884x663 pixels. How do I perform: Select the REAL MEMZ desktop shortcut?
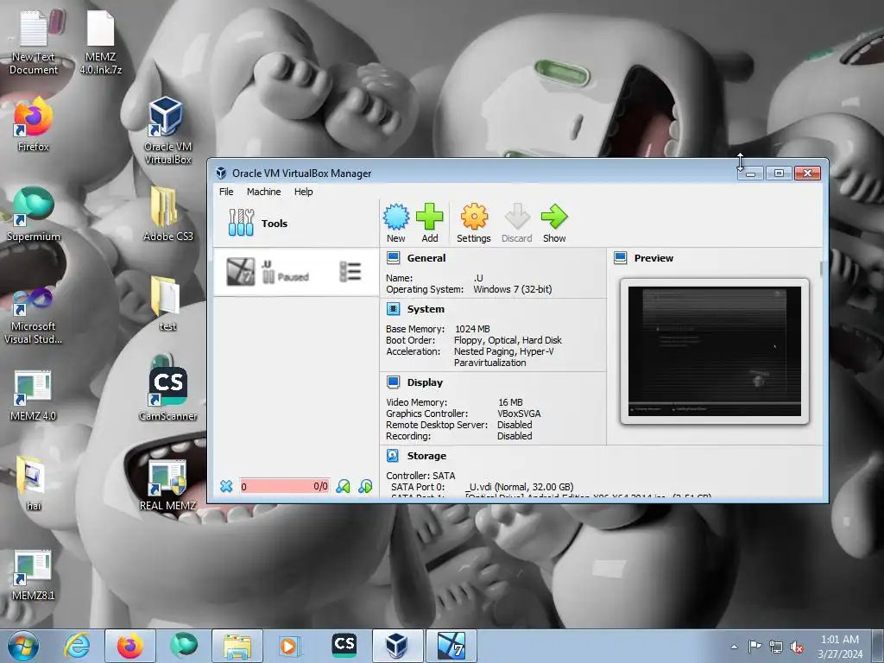(167, 485)
